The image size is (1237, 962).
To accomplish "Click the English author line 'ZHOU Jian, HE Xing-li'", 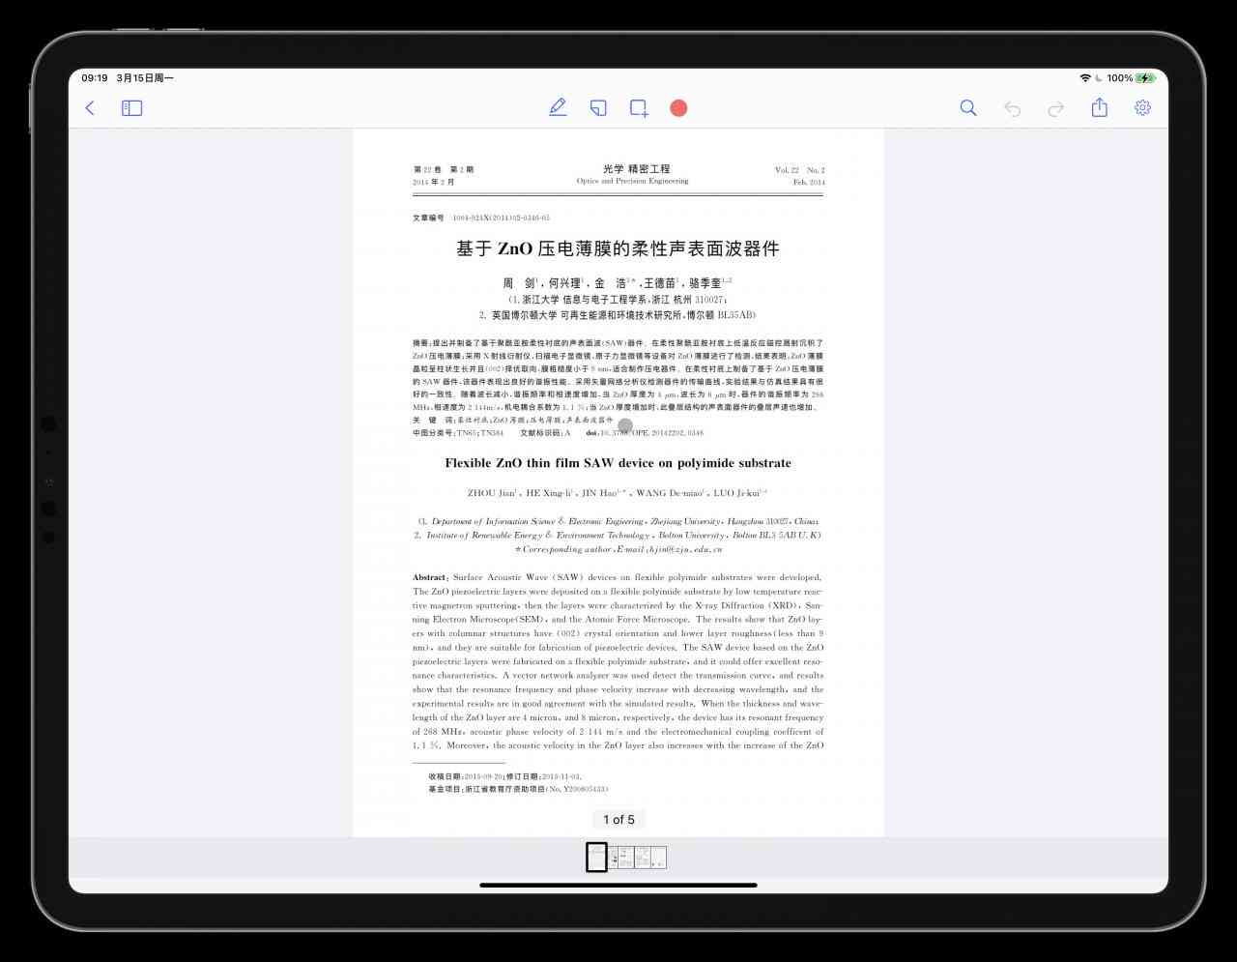I will [618, 493].
